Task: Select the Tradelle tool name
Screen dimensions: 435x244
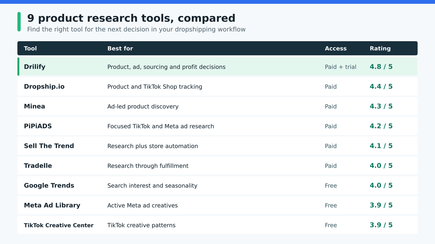Action: 38,166
